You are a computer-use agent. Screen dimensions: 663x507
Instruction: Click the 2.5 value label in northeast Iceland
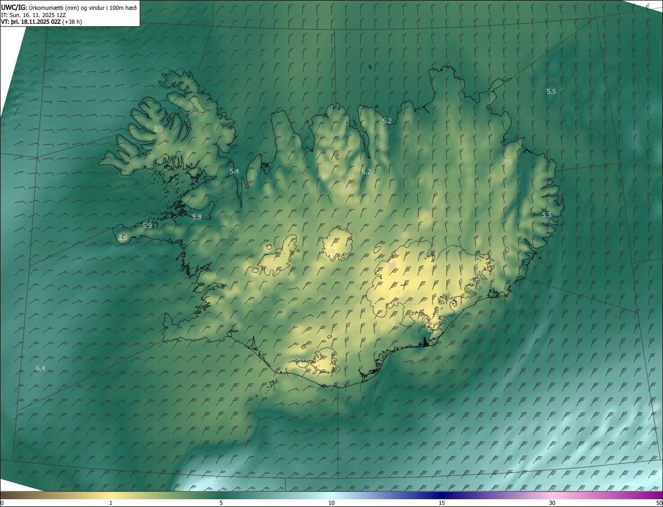[508, 162]
